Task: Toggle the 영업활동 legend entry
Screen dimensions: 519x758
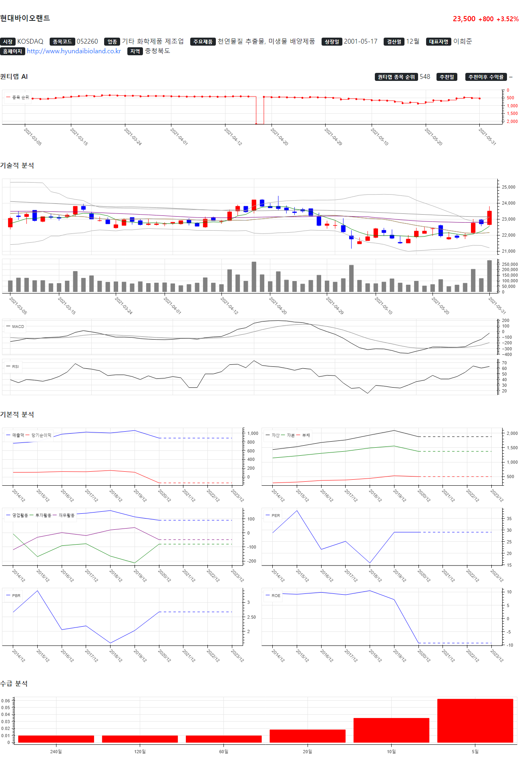Action: [x=17, y=515]
